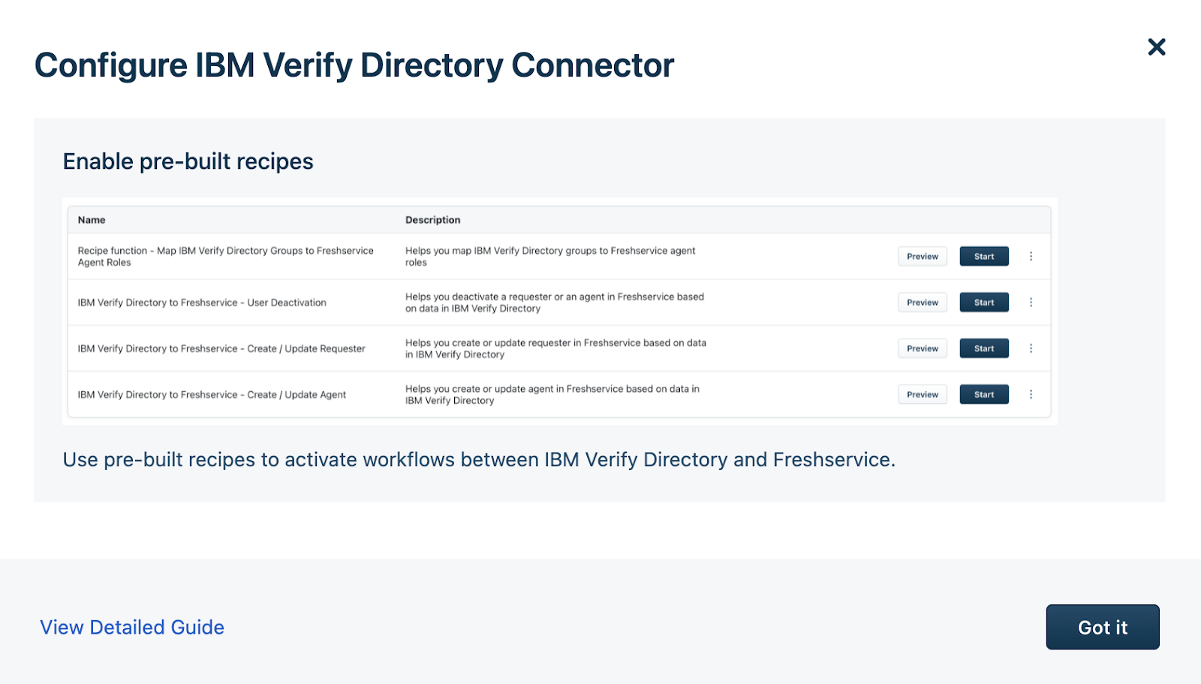
Task: Select the 'Recipe function - Map IBM Verify Directory Groups' name
Action: [x=225, y=256]
